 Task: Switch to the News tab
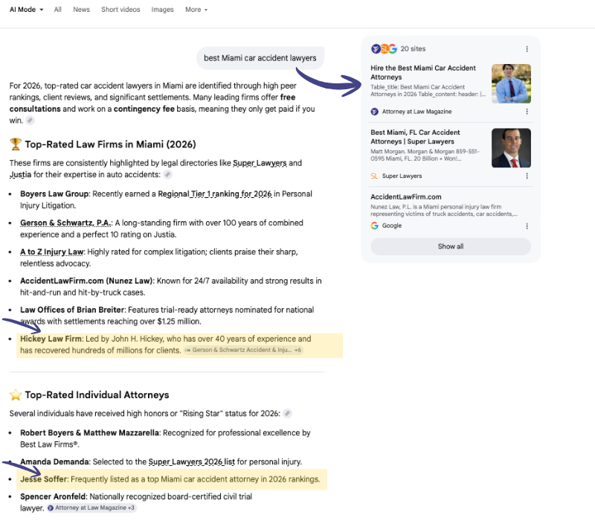pos(81,10)
